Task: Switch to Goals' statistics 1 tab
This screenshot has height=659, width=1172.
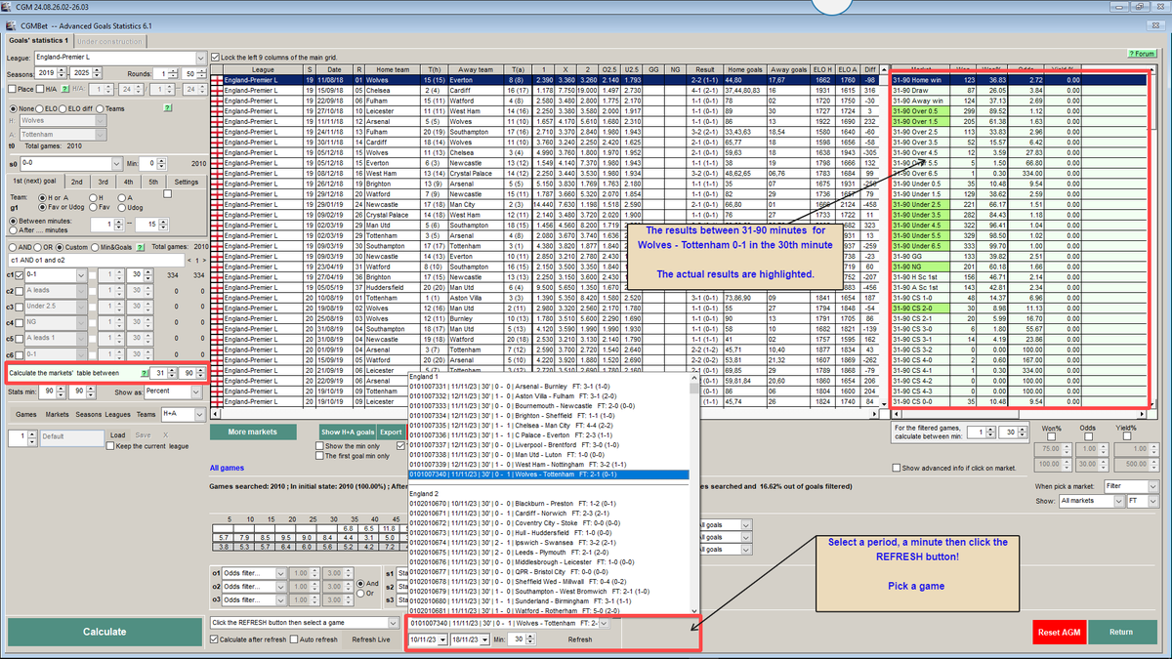Action: 39,41
